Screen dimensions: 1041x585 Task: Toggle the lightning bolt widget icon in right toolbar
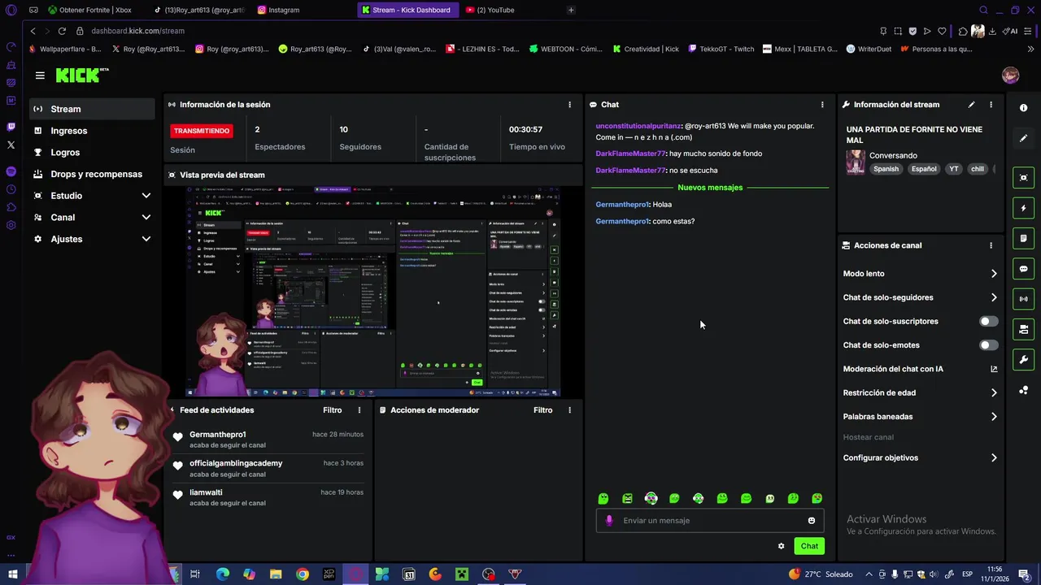tap(1023, 208)
